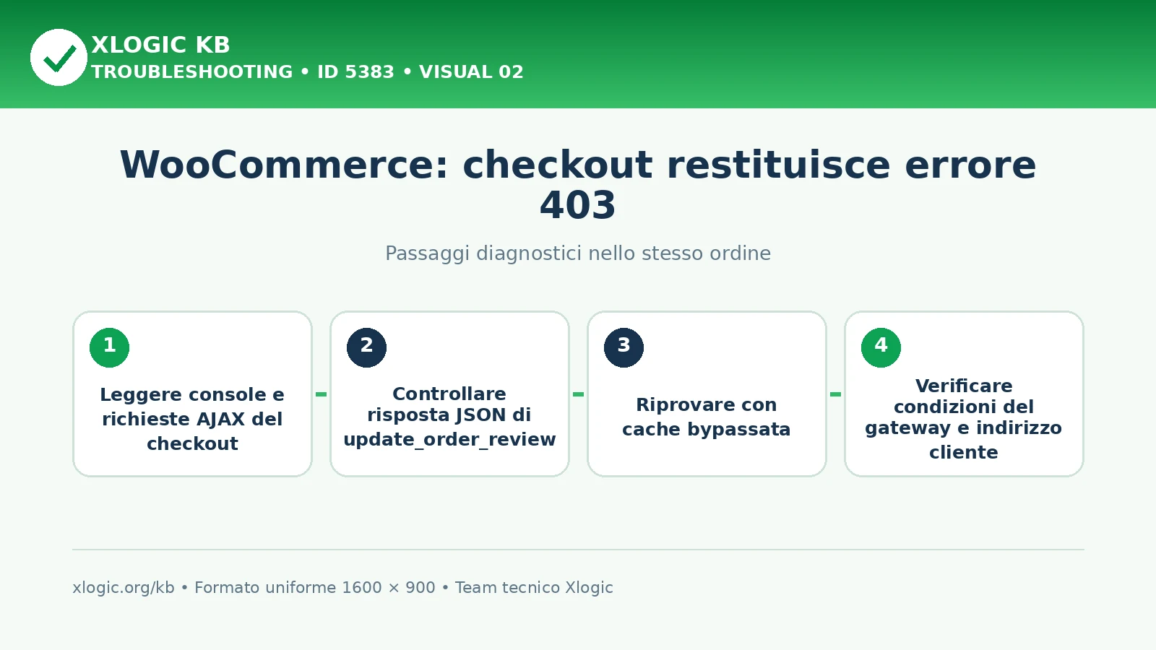This screenshot has width=1156, height=650.
Task: Click the dark blue step 3 badge
Action: [624, 347]
